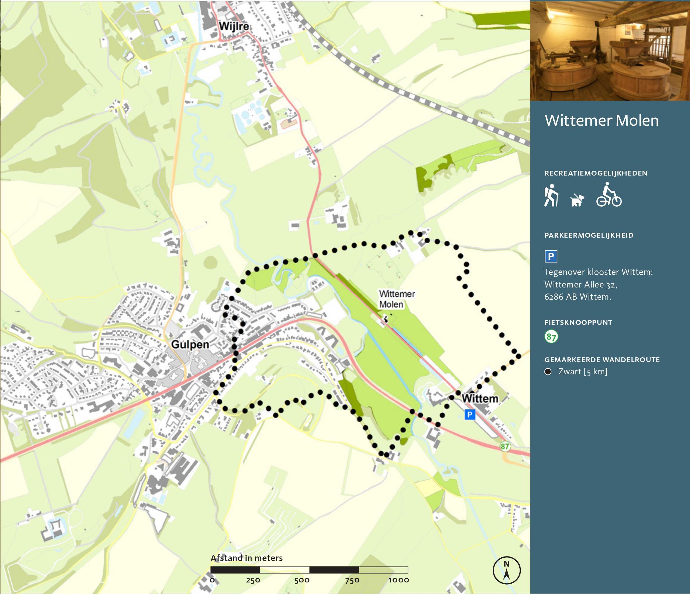Click the Wittem village label on map
The image size is (690, 595).
[480, 399]
